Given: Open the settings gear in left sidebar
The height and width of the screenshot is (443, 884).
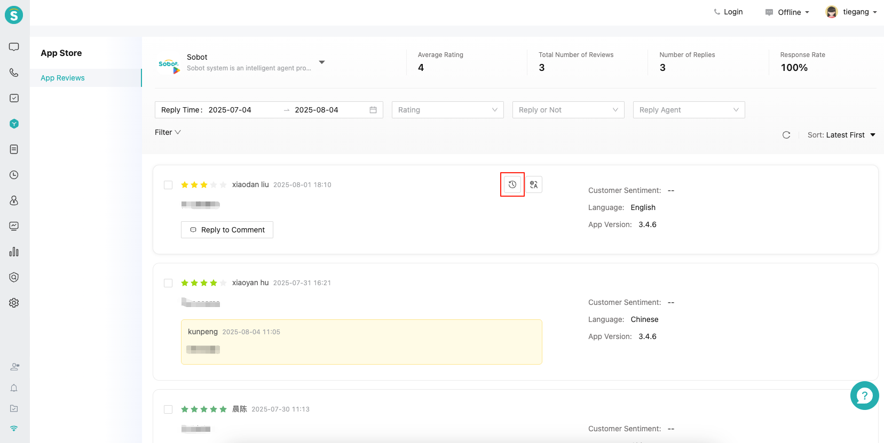Looking at the screenshot, I should (14, 303).
